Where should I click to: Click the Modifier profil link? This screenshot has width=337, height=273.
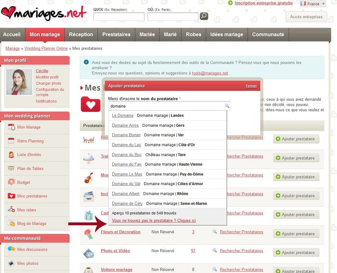pyautogui.click(x=47, y=77)
